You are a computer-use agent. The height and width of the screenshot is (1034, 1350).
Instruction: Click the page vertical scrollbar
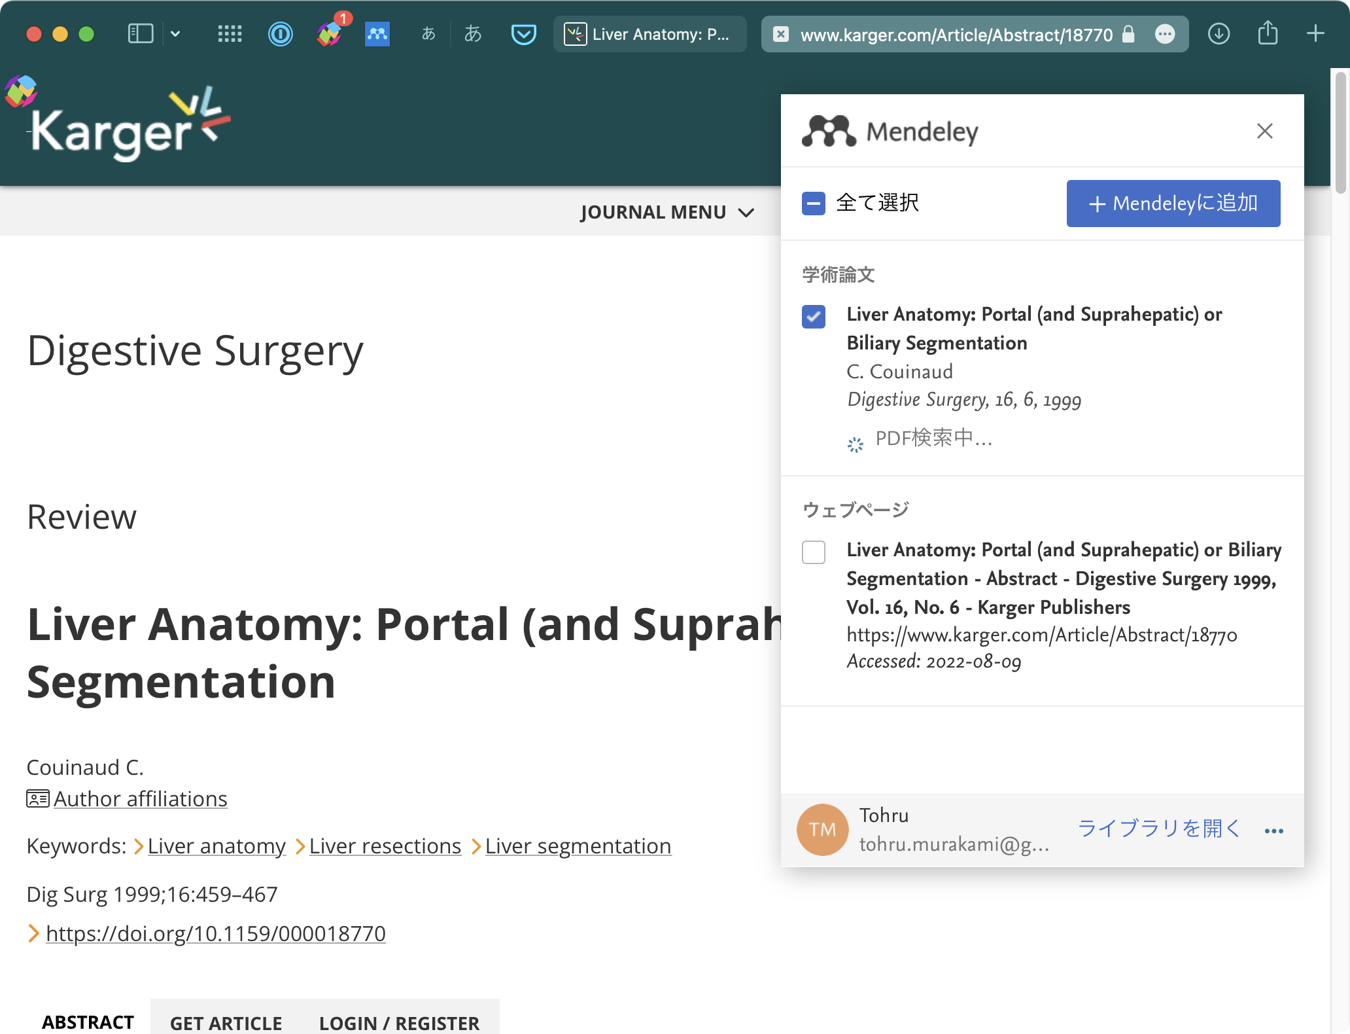tap(1340, 131)
